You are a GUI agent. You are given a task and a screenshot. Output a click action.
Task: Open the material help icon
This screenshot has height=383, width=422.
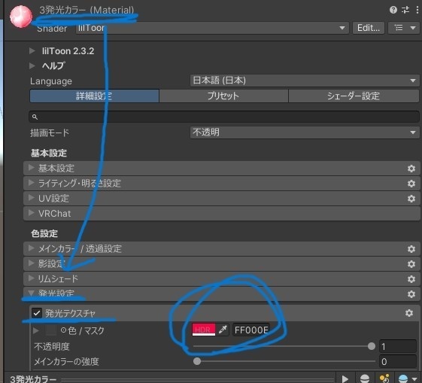pos(393,10)
